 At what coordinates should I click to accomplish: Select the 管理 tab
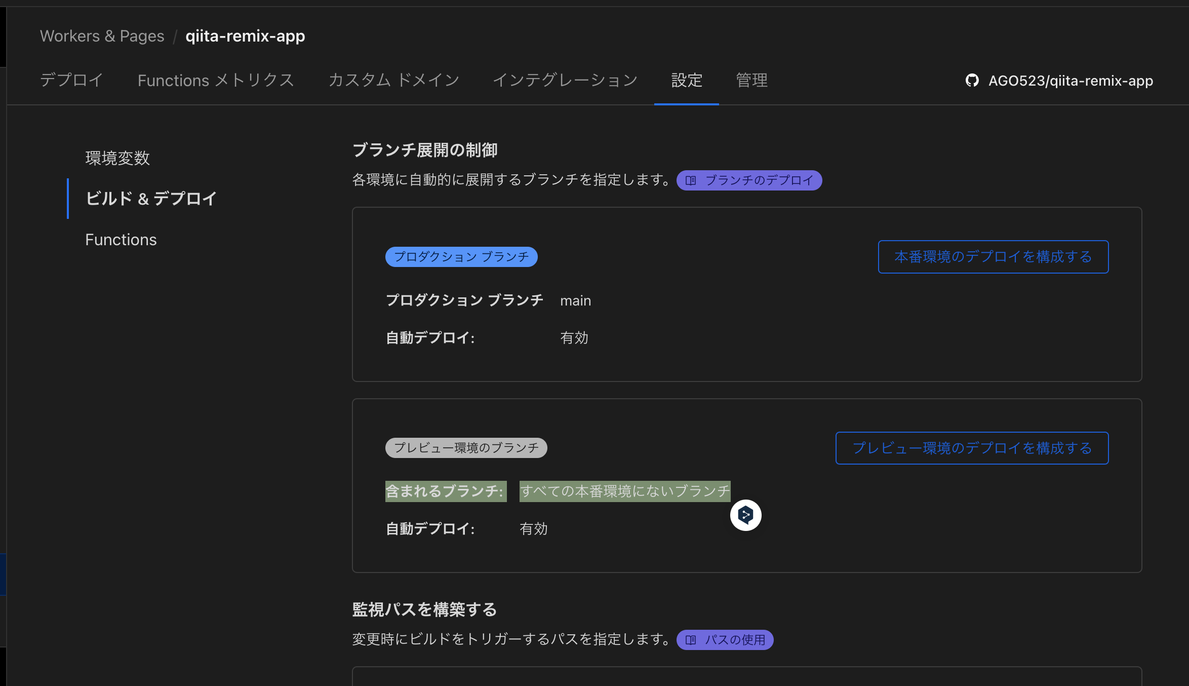751,80
